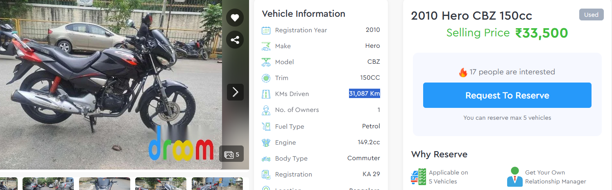Open photo gallery counter showing 5
612x190 pixels.
click(x=231, y=154)
